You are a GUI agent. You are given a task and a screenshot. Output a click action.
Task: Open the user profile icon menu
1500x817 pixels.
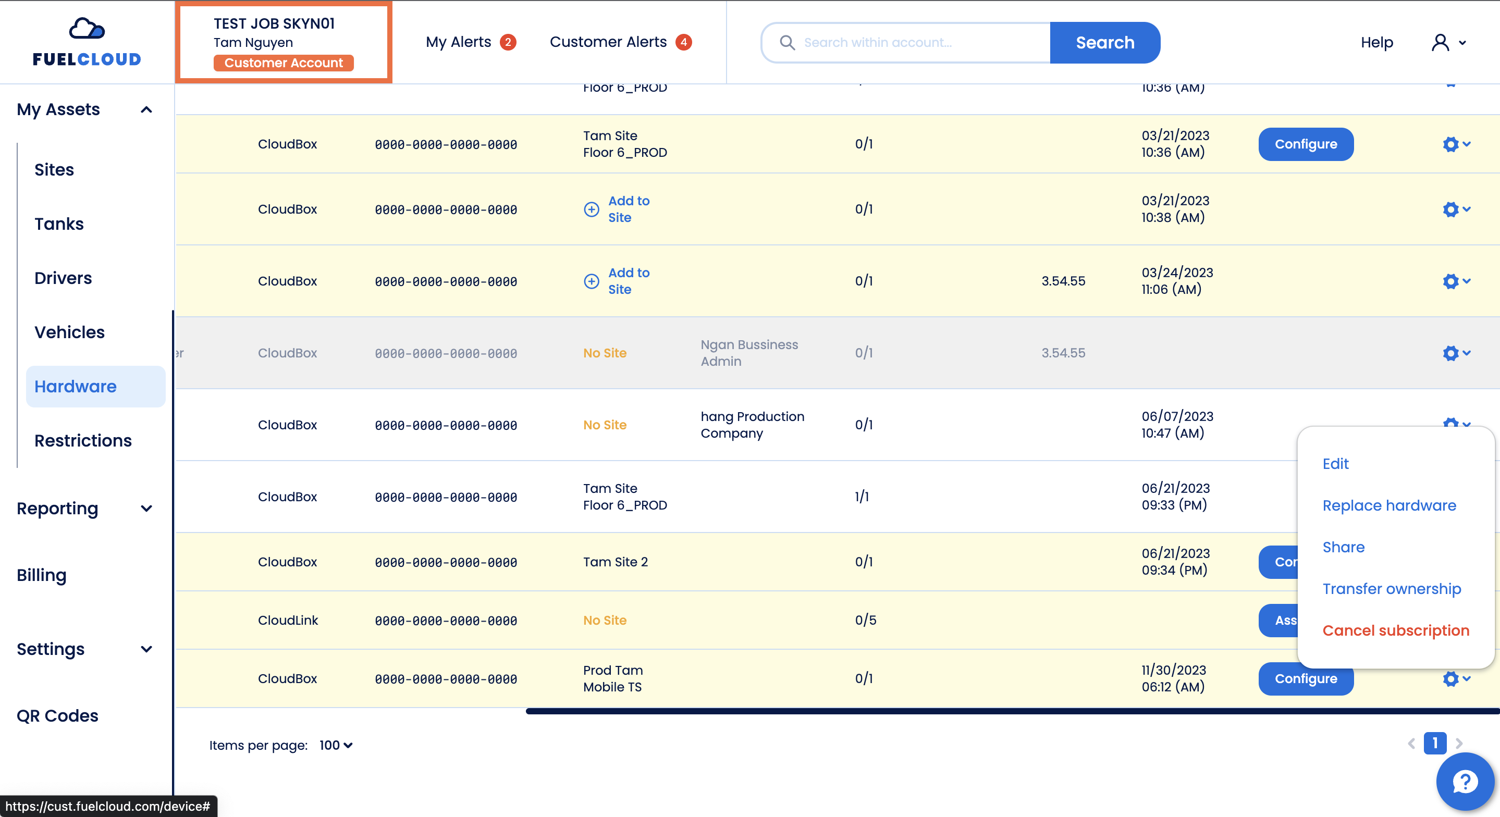[1440, 43]
